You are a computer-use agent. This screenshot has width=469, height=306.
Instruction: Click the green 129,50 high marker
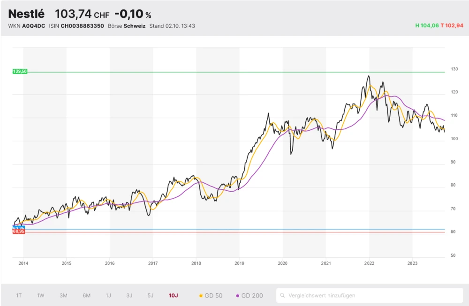pyautogui.click(x=20, y=72)
